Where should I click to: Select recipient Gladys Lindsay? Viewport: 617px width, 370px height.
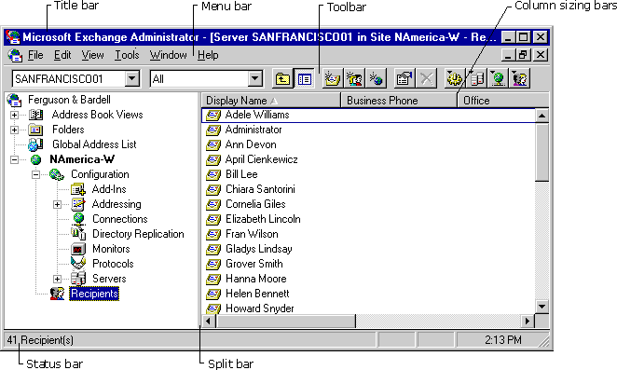click(x=258, y=249)
